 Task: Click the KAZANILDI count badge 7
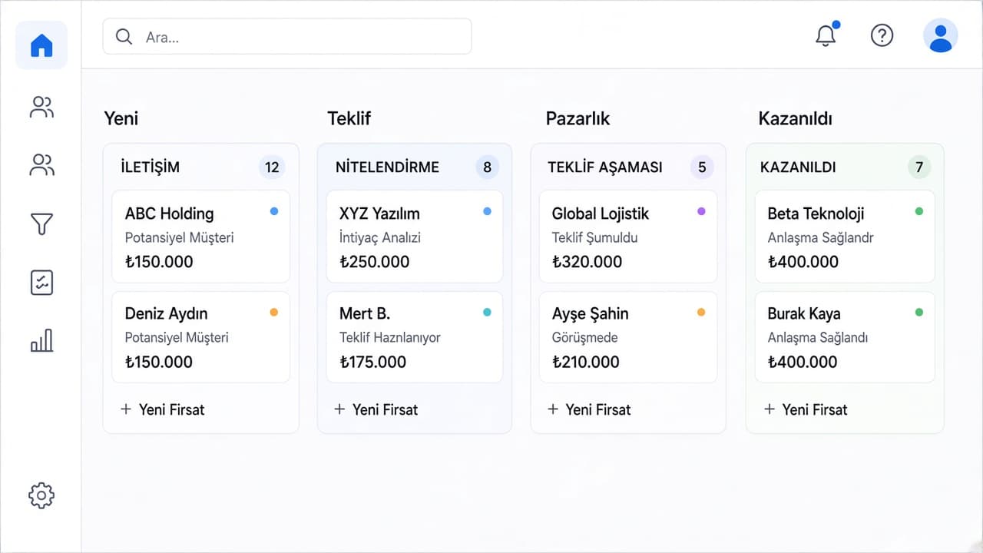[x=919, y=167]
